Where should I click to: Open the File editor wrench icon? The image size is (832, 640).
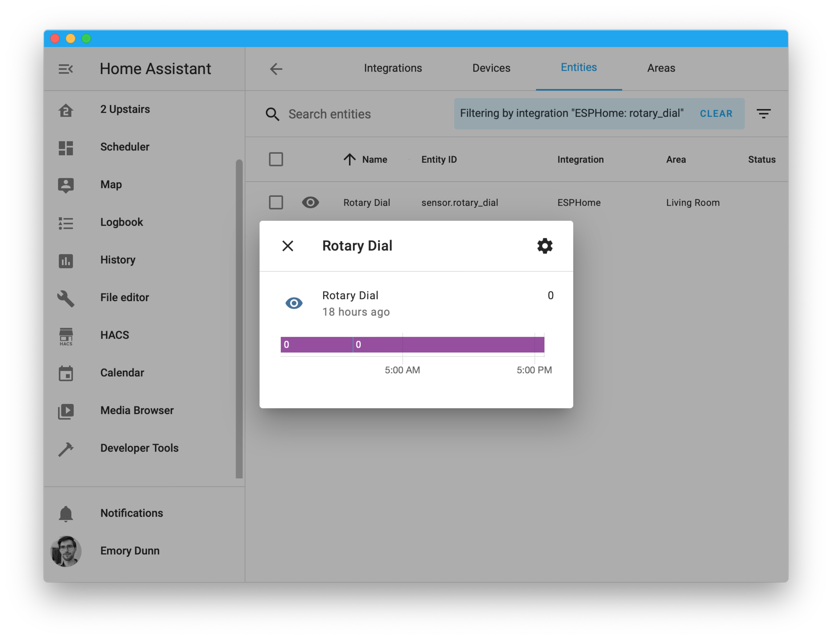point(65,298)
